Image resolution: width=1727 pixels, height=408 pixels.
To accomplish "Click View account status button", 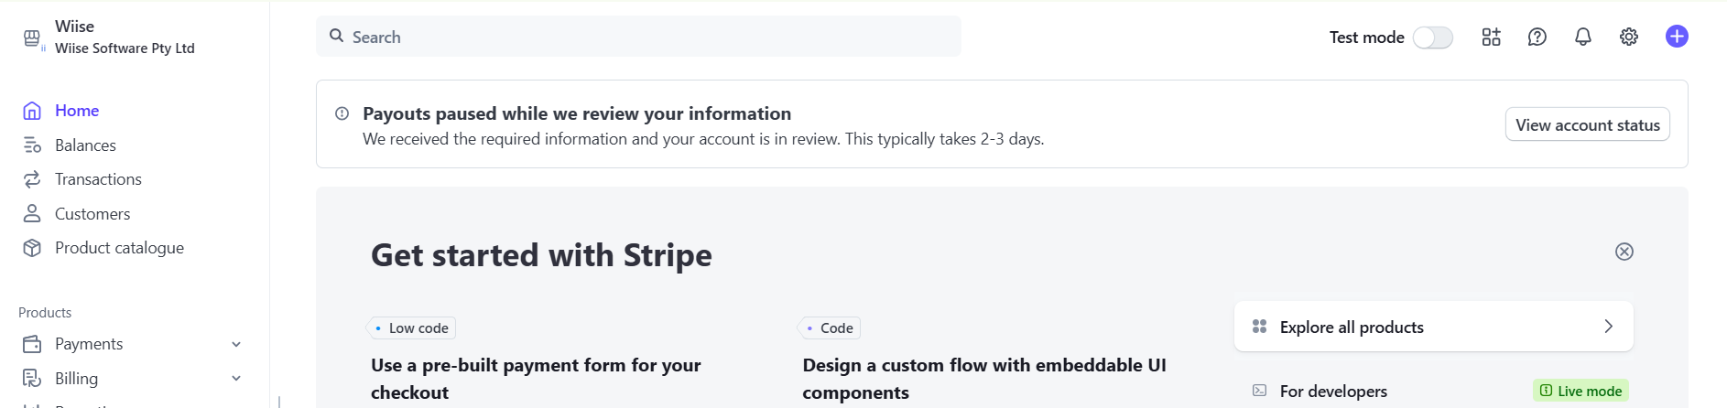I will [x=1588, y=124].
